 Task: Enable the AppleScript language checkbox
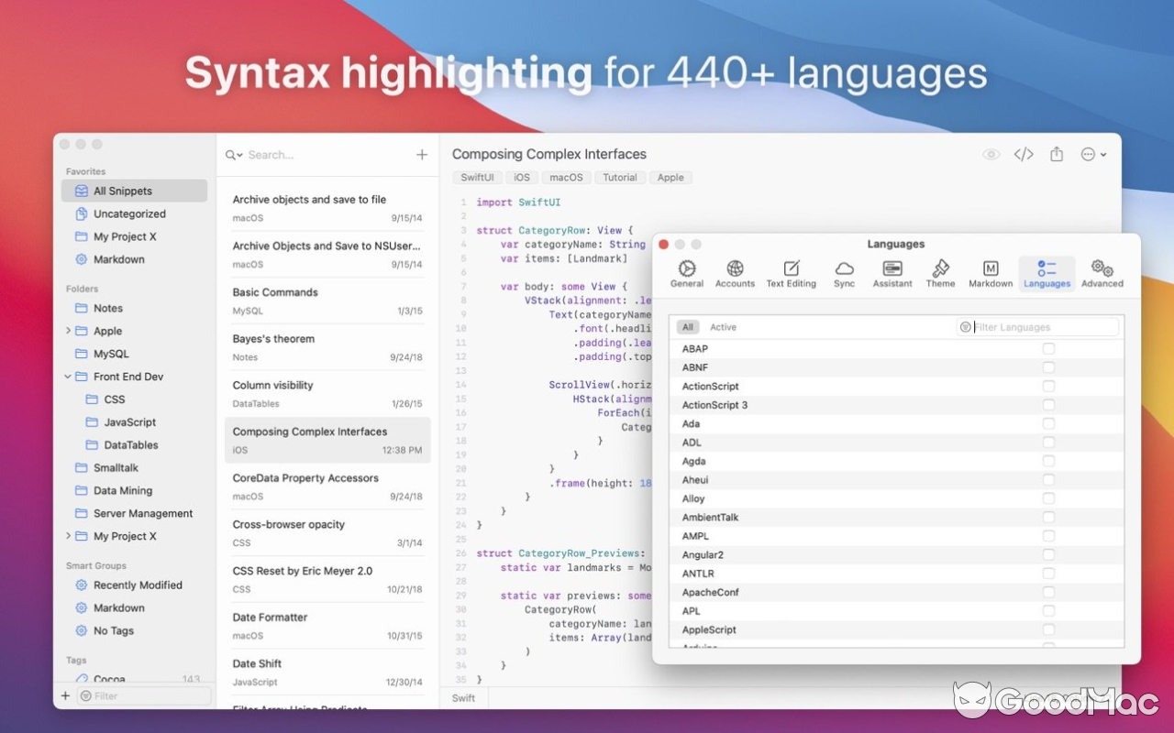click(x=1048, y=629)
